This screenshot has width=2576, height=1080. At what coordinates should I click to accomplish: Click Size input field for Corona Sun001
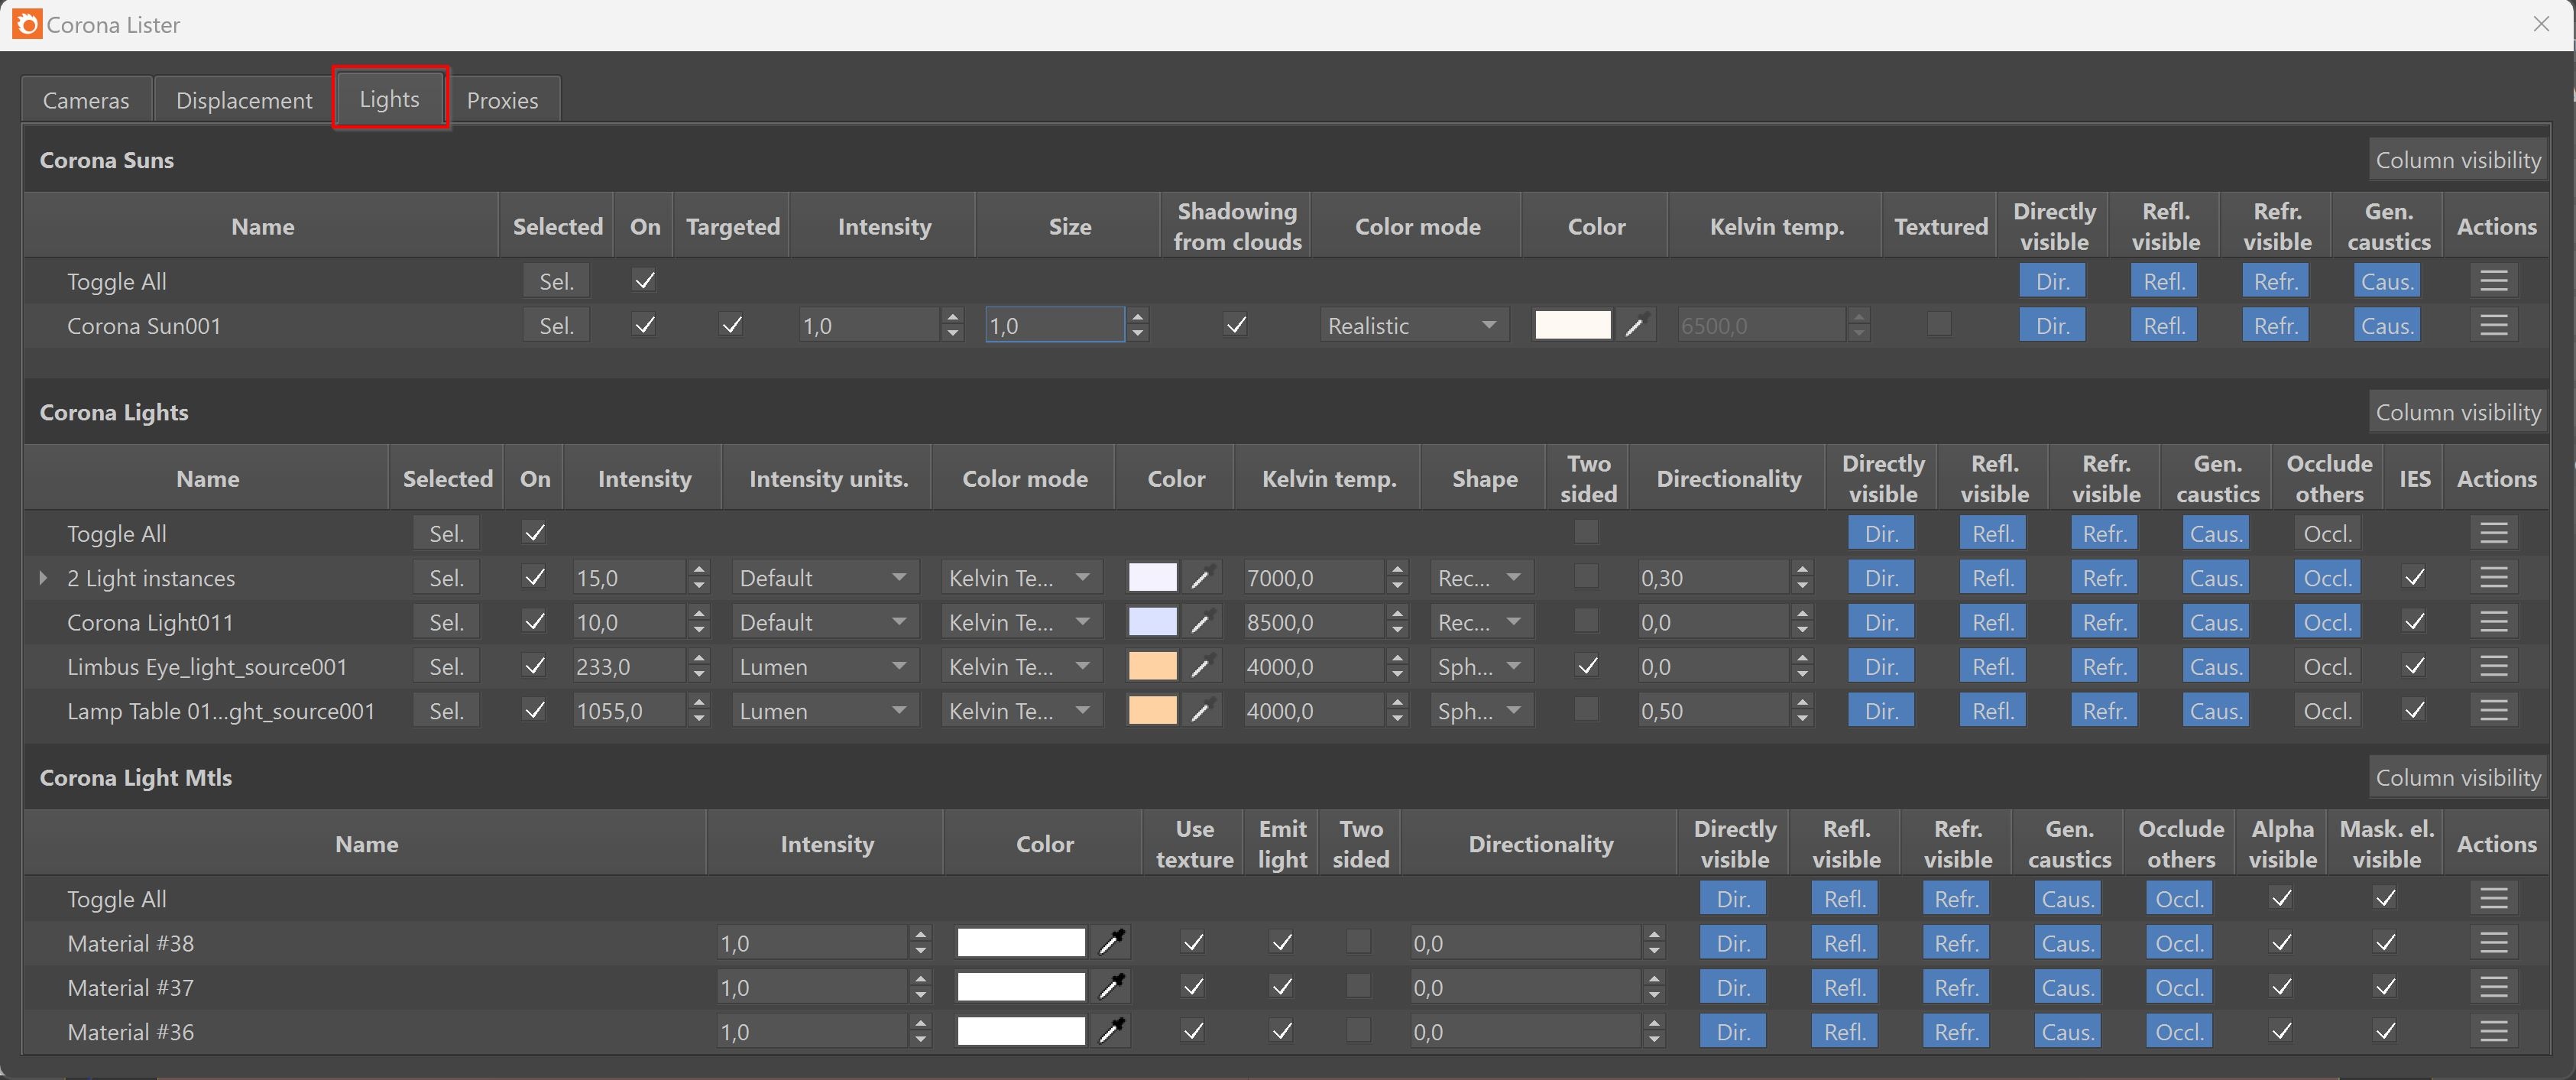pos(1054,325)
